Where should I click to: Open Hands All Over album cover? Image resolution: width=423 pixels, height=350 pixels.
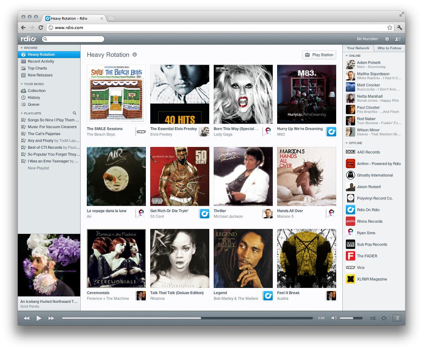pyautogui.click(x=307, y=177)
